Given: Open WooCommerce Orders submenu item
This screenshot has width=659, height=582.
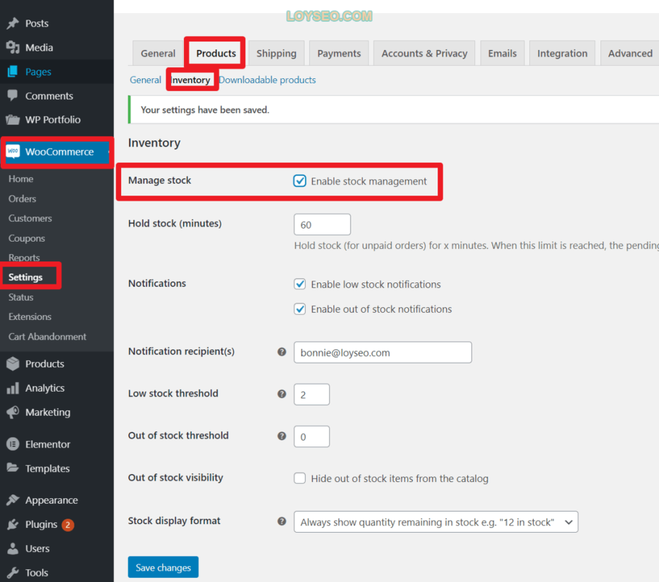Looking at the screenshot, I should coord(22,199).
